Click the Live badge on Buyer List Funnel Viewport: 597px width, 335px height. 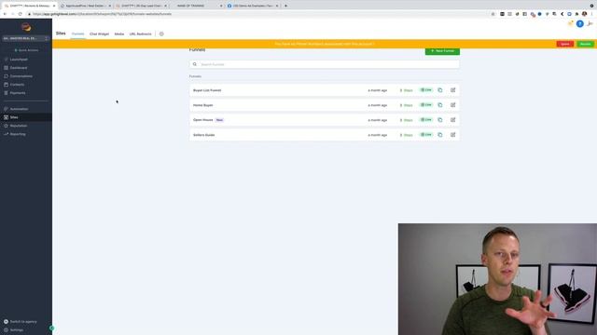pos(426,90)
